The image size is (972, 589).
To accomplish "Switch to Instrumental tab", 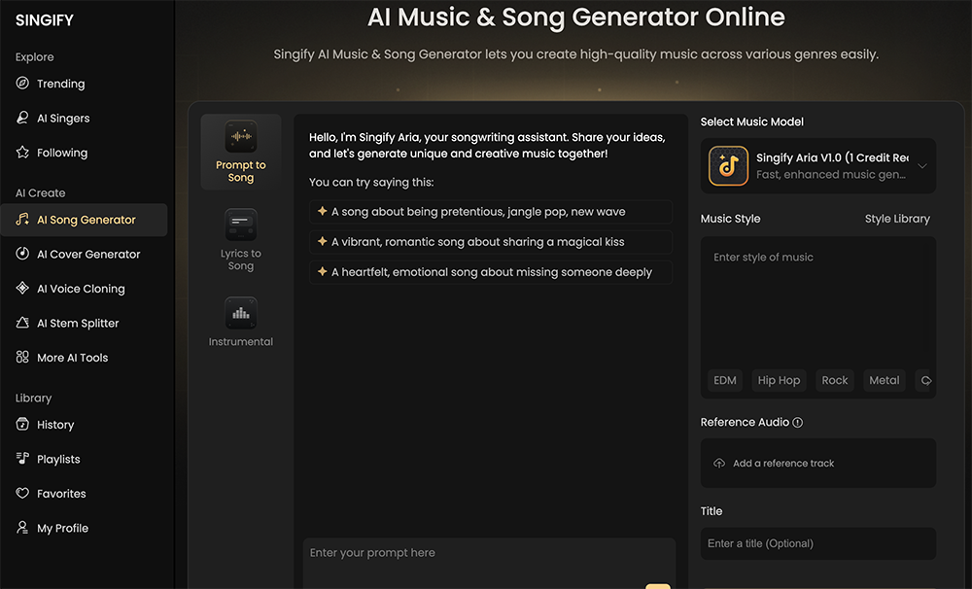I will point(240,322).
